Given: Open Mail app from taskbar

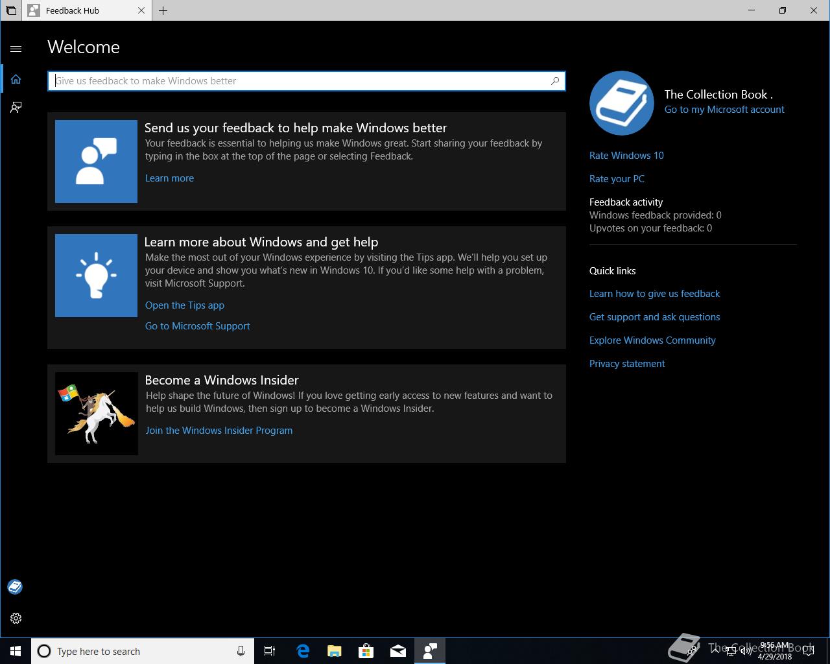Looking at the screenshot, I should 397,651.
